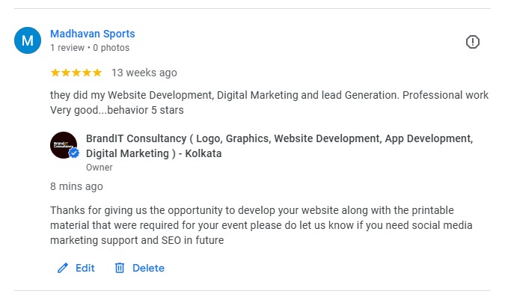Click the BrandIT Consultancy owner name

coord(279,146)
